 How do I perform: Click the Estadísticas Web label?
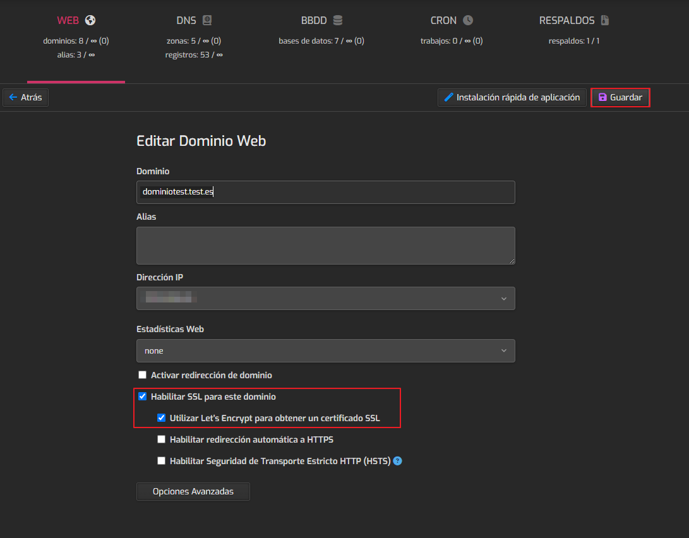pos(170,330)
